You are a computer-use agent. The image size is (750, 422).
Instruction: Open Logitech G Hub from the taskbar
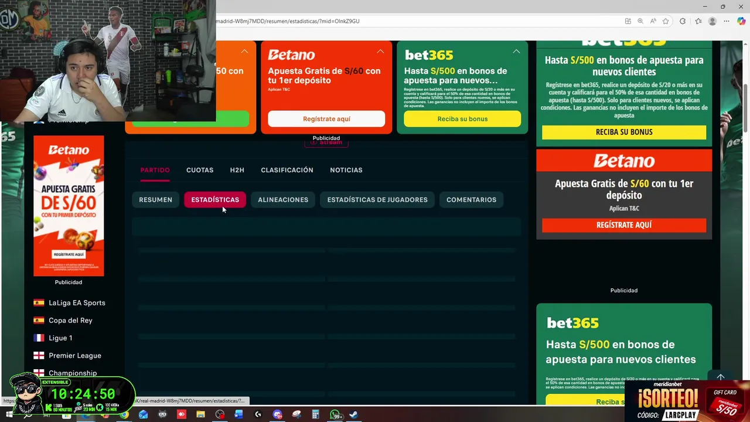pos(258,414)
